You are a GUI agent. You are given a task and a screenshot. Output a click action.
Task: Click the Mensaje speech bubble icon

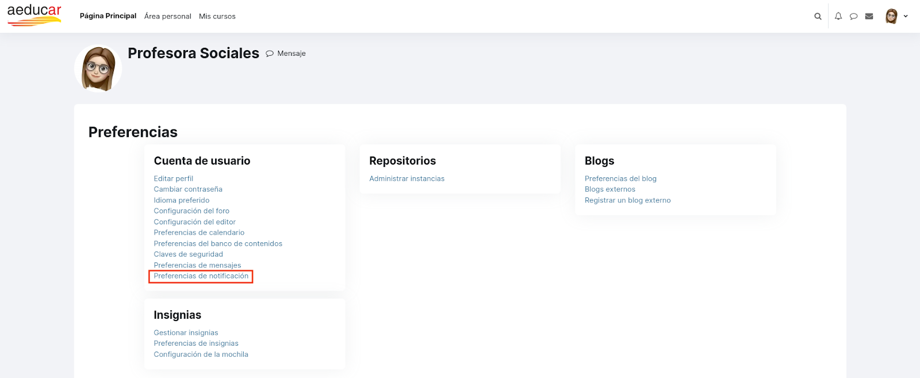(x=270, y=54)
